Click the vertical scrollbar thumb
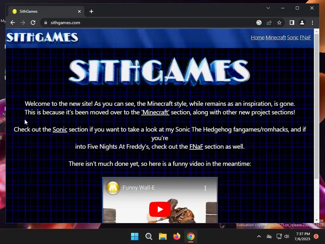 (x=316, y=106)
